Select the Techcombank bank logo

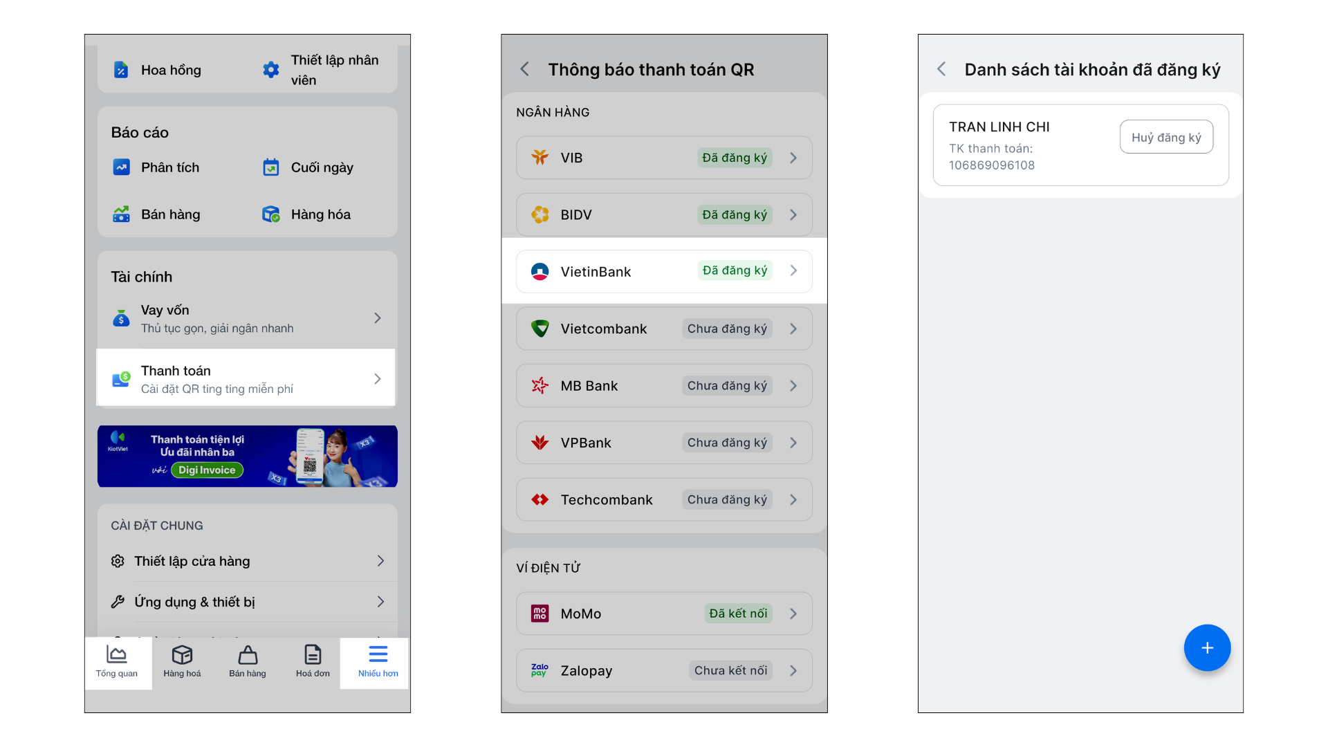click(540, 500)
